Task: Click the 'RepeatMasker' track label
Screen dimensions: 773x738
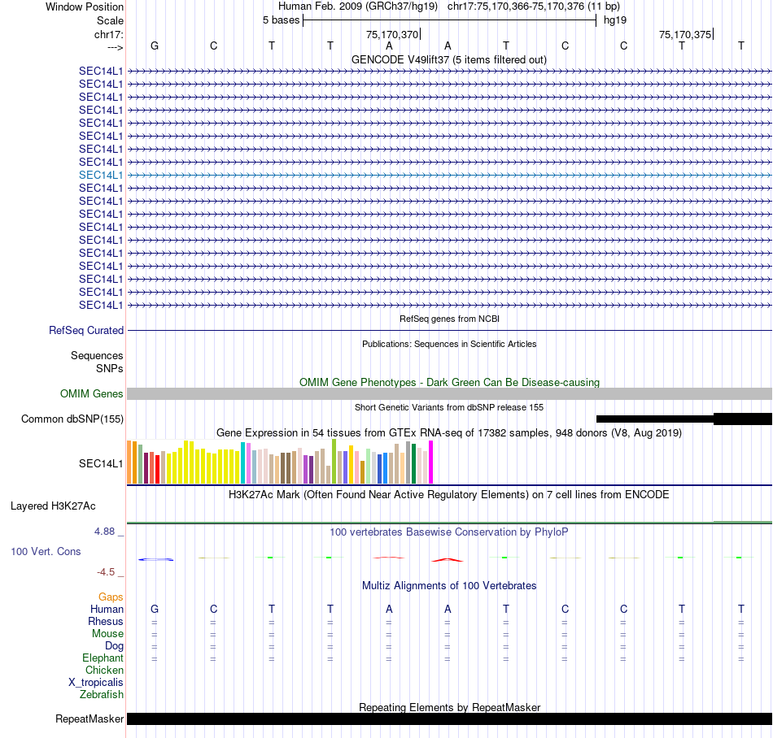Action: (90, 718)
